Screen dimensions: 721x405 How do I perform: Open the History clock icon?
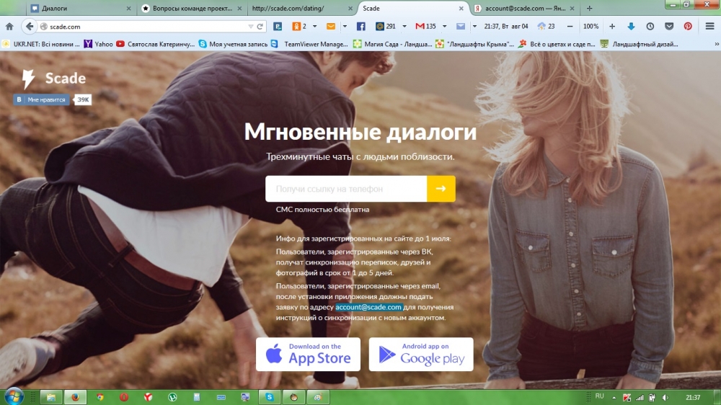[650, 27]
